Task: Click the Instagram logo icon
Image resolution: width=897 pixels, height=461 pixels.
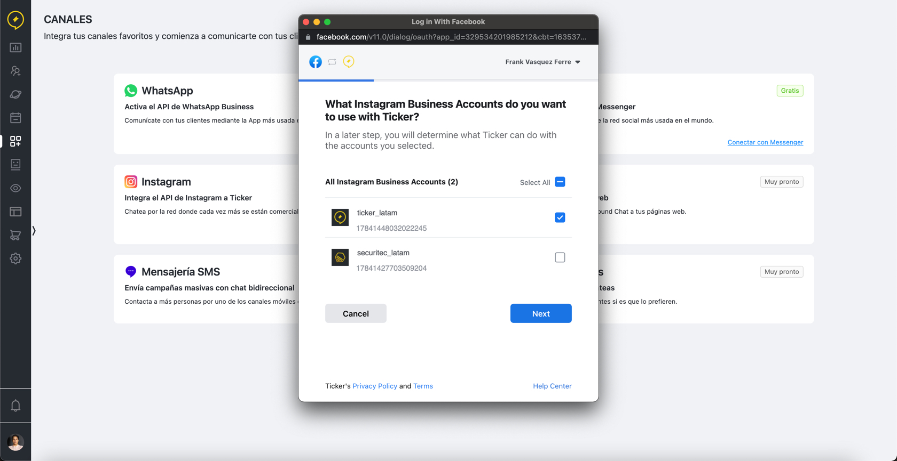Action: tap(131, 182)
